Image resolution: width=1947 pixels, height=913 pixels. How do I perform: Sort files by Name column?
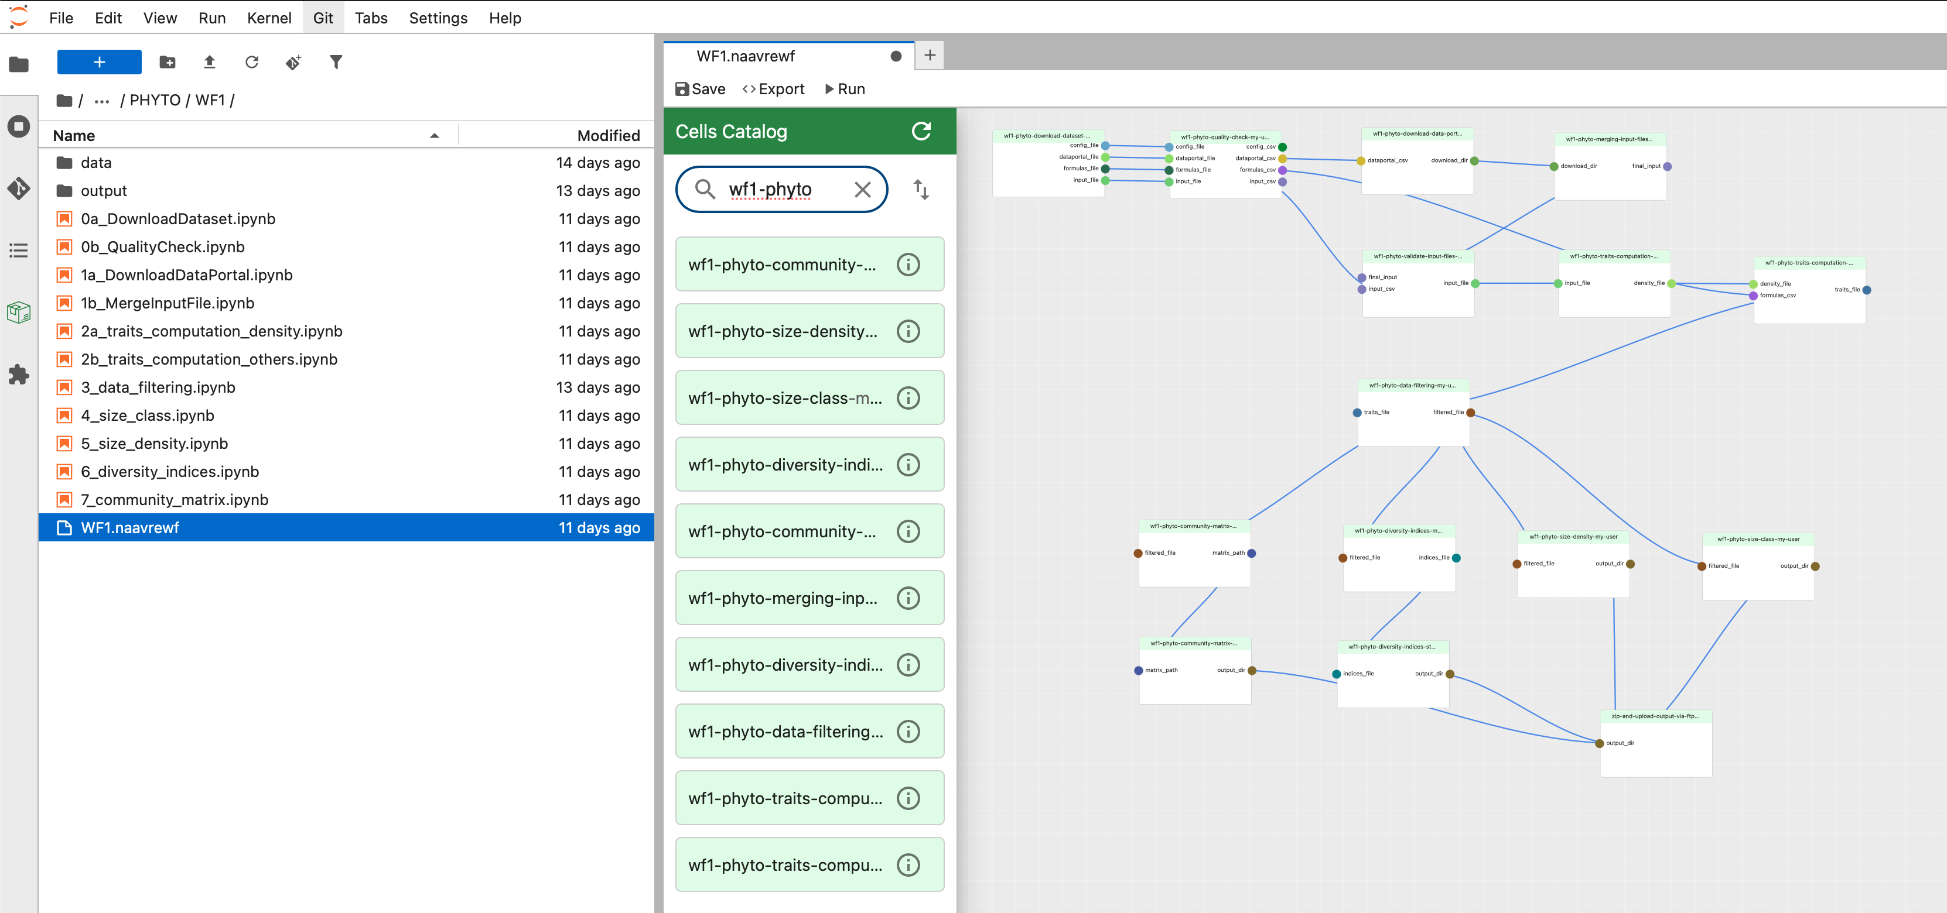(x=74, y=135)
